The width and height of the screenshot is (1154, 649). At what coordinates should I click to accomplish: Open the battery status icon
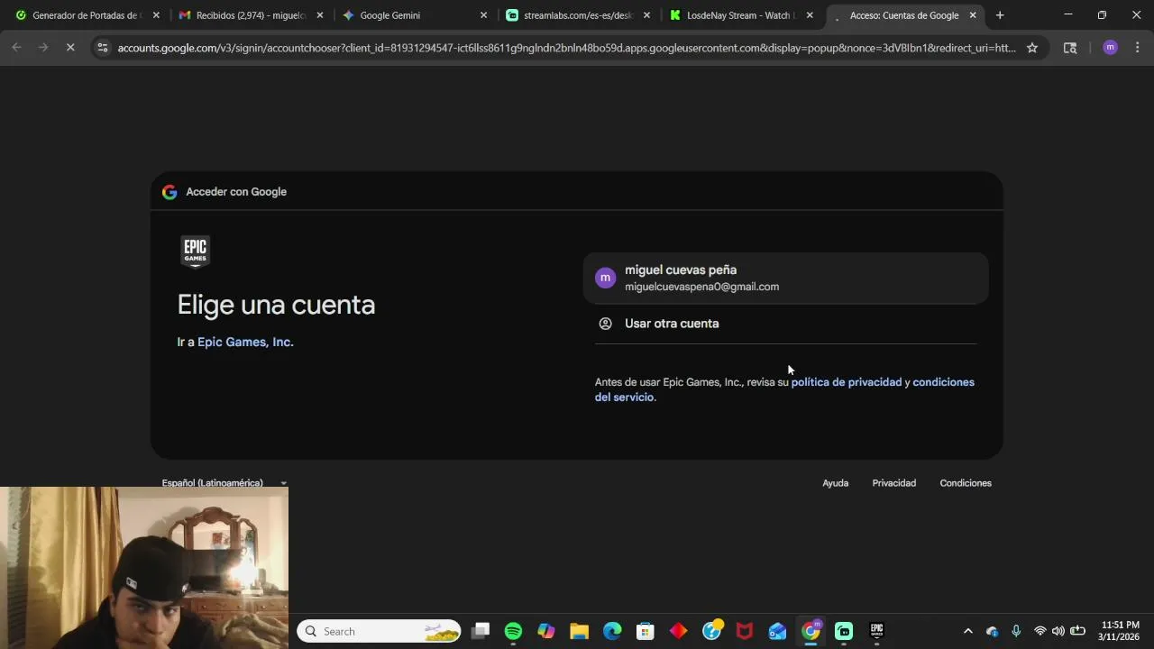tap(1077, 631)
